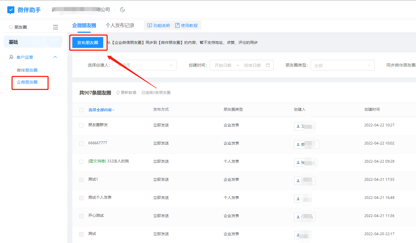Screen dimensions: 416x243
Task: Click the 666667777 content cell
Action: point(97,143)
